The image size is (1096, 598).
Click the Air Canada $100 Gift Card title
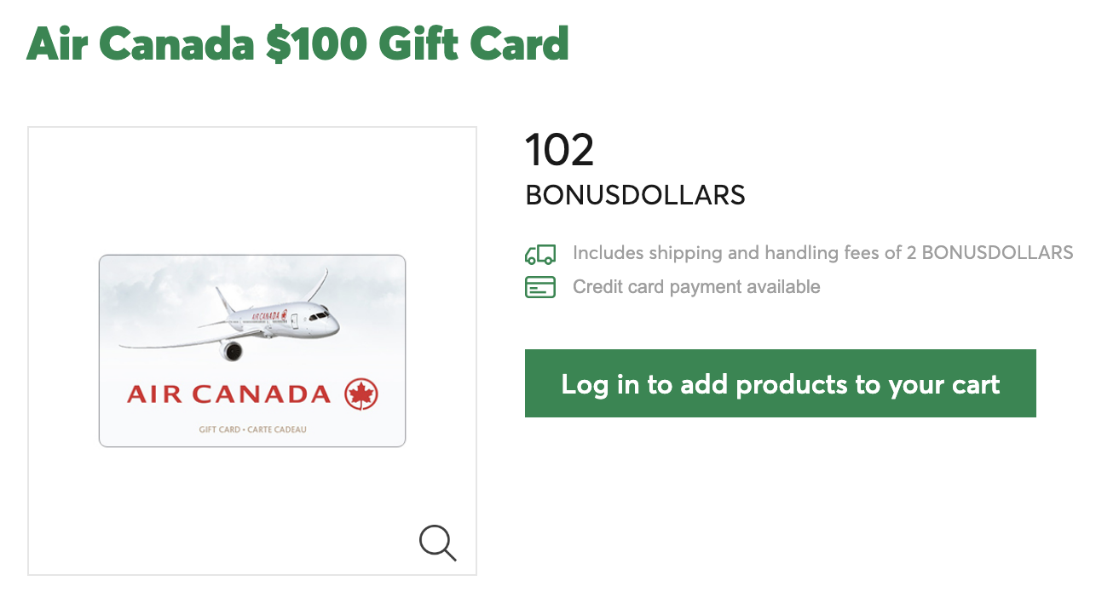pyautogui.click(x=297, y=43)
